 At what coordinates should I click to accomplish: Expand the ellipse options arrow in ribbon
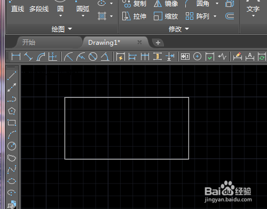[112, 3]
